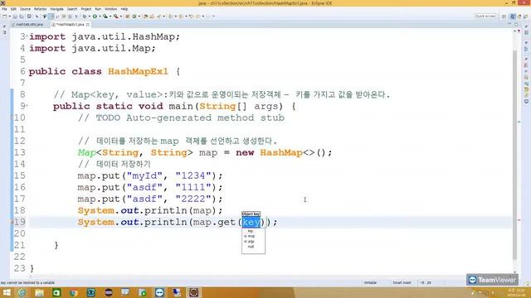Screen dimensions: 531x298
Task: Click the HashMapEx1 class name
Action: pyautogui.click(x=138, y=71)
